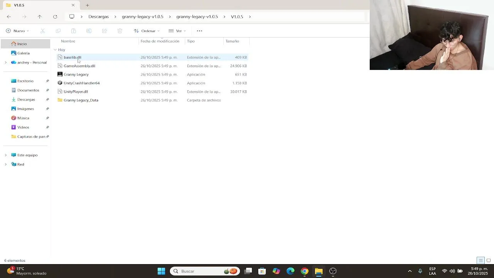Viewport: 494px width, 278px height.
Task: Open Imágenes in the sidebar
Action: click(x=25, y=109)
